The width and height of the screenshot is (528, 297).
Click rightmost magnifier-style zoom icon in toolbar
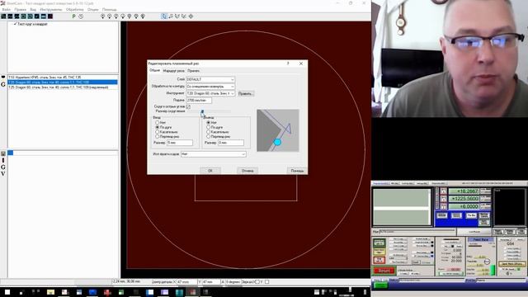[143, 16]
